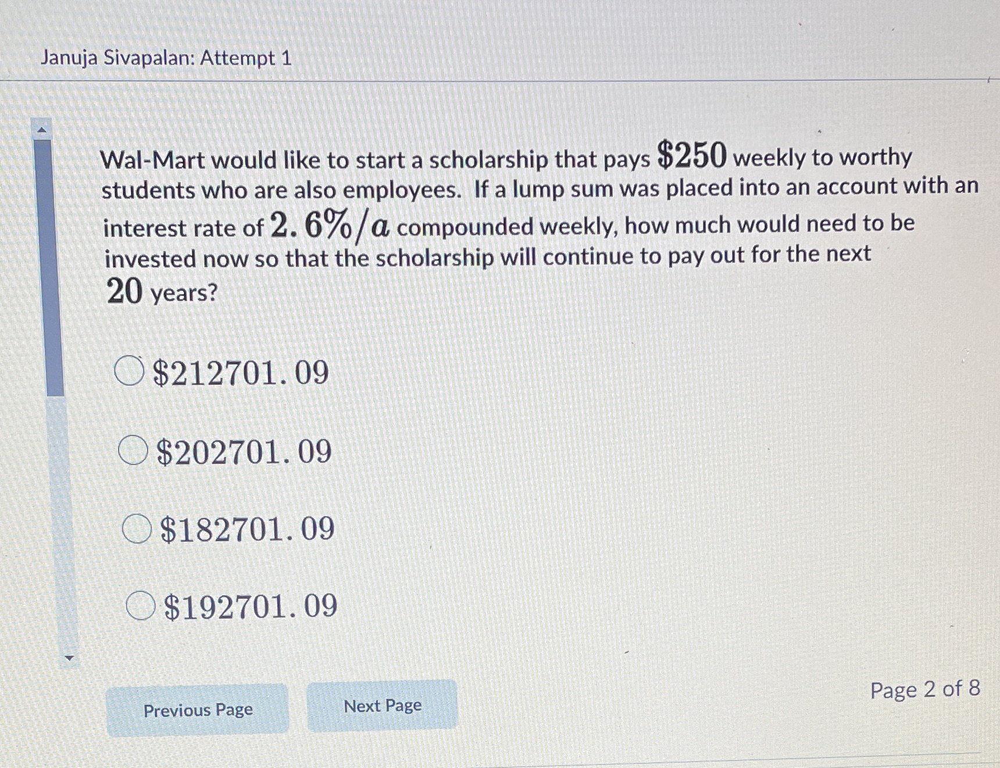Click the scroll-up arrow icon
This screenshot has height=768, width=1000.
[42, 129]
